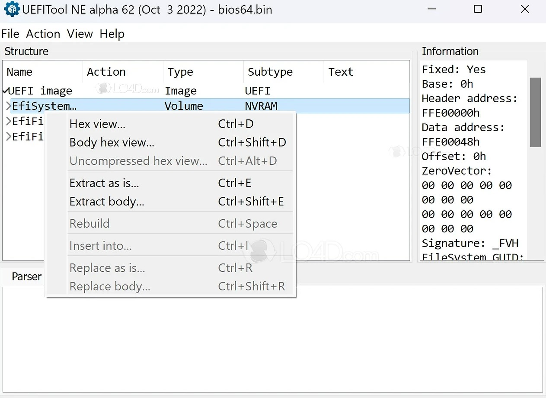Screen dimensions: 546x398
Task: Click the Name column header
Action: point(43,72)
